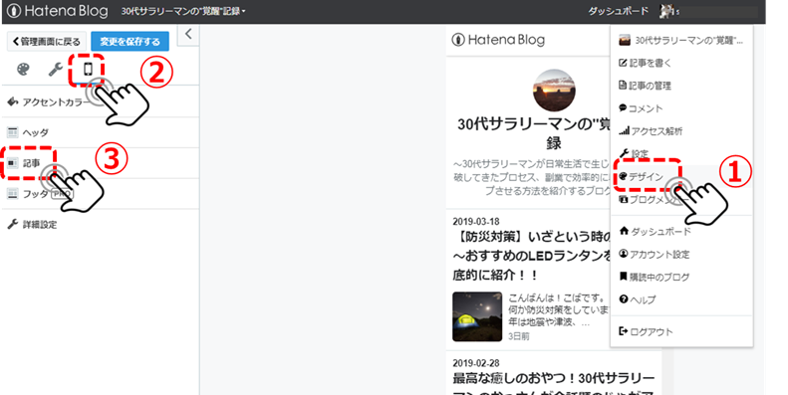Click 管理画面に戻る button
This screenshot has height=395, width=788.
pyautogui.click(x=47, y=42)
